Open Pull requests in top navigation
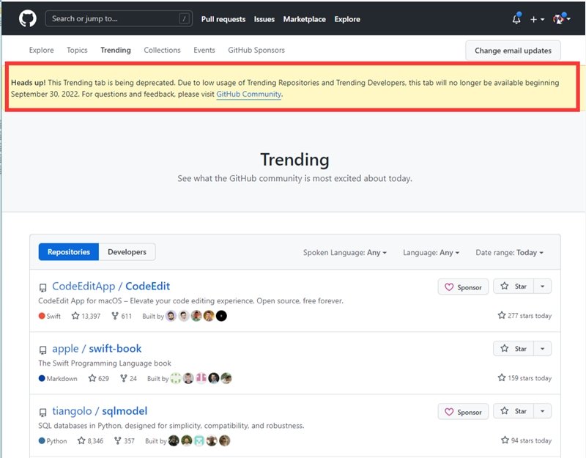Viewport: 586px width, 458px height. [223, 19]
